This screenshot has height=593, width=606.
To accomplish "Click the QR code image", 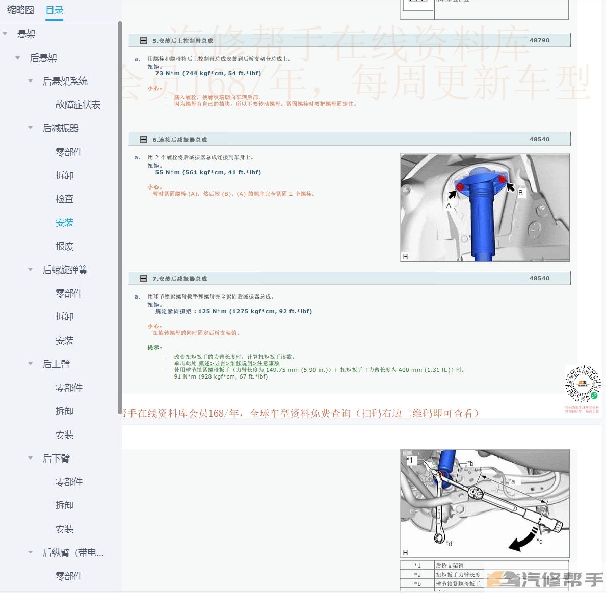I will [x=583, y=384].
